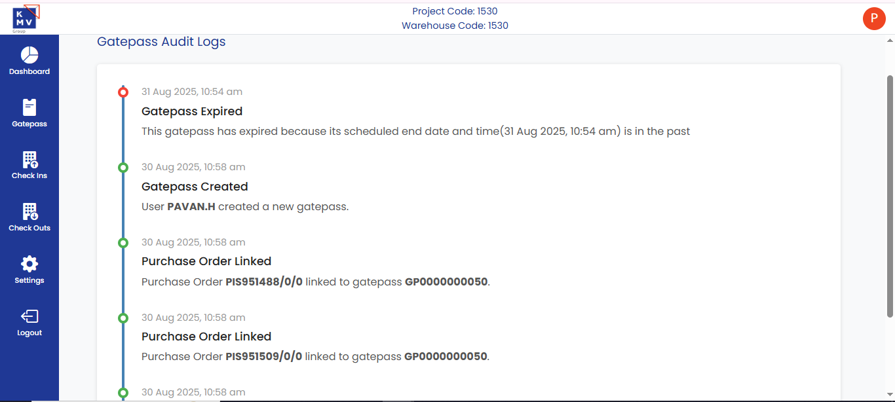Click the Logout arrow icon
Image resolution: width=895 pixels, height=402 pixels.
click(x=29, y=317)
